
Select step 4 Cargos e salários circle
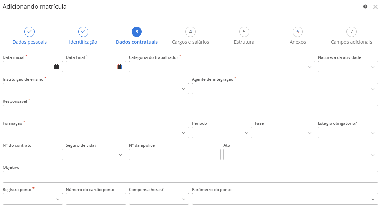[x=190, y=31]
